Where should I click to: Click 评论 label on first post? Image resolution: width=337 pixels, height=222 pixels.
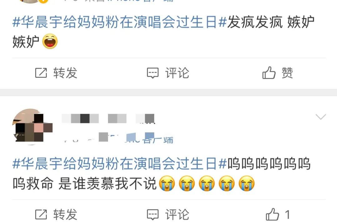177,73
